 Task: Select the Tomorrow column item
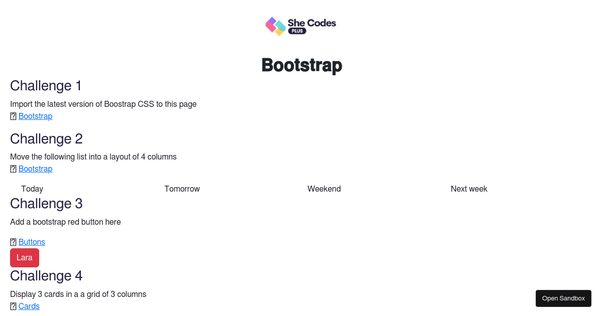pos(182,189)
